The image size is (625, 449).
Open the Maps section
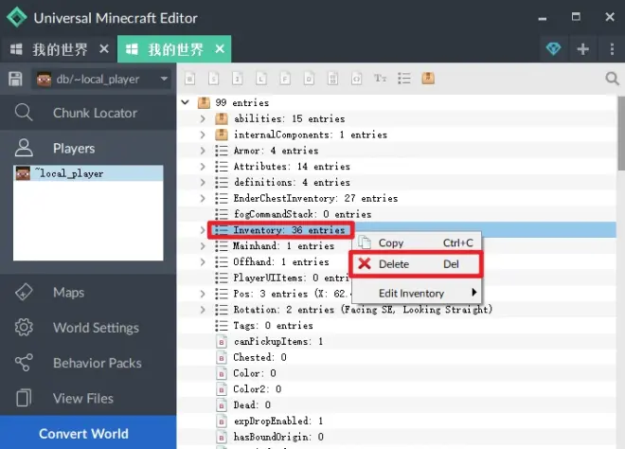click(88, 293)
